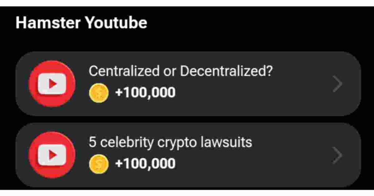
Task: Click the gold coin under Centralized or Decentralized
Action: point(99,93)
